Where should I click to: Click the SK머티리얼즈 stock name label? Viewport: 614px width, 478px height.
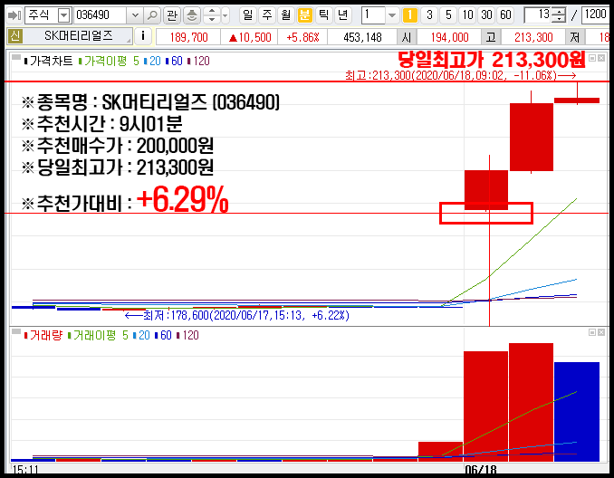[x=78, y=36]
